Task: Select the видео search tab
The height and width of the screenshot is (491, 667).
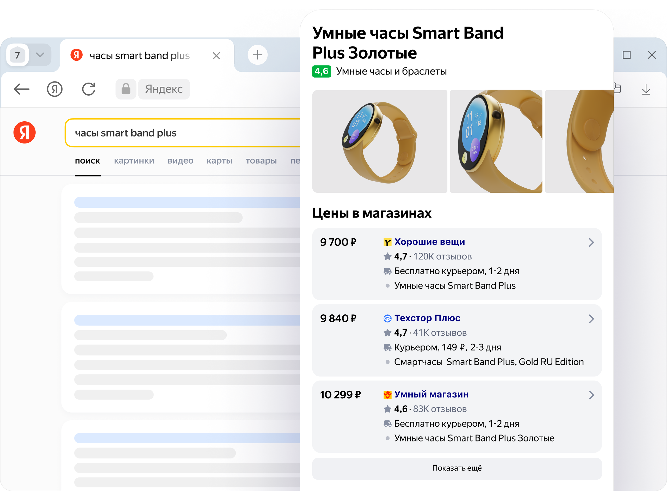Action: (180, 161)
